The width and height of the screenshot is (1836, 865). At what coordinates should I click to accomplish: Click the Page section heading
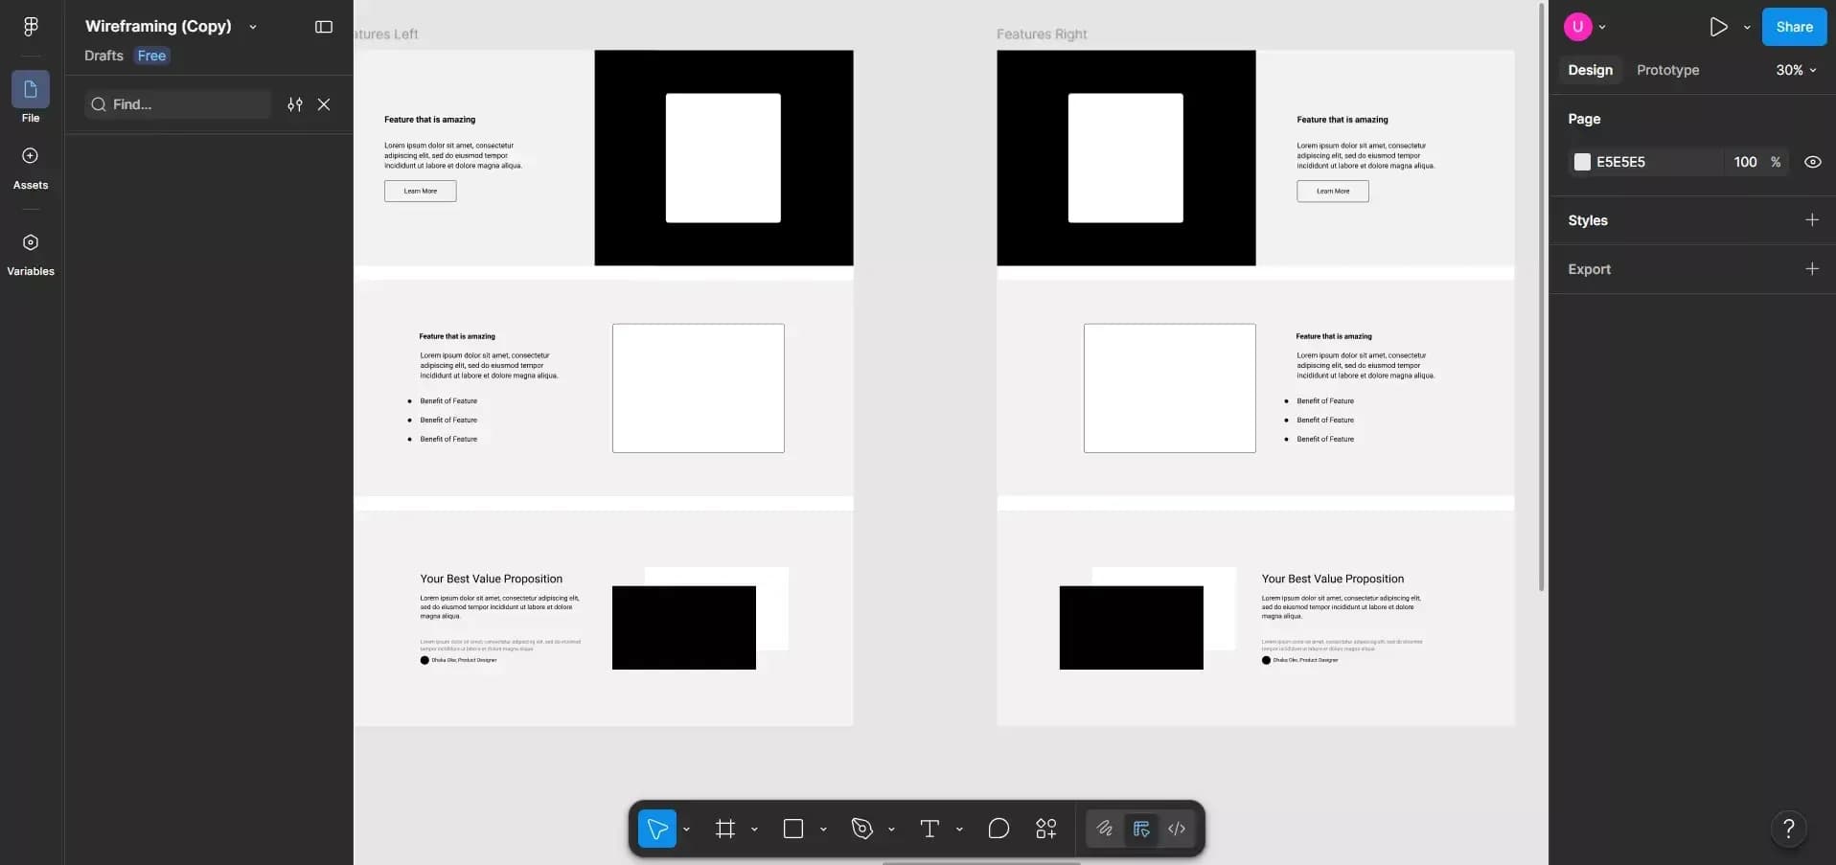(x=1584, y=119)
